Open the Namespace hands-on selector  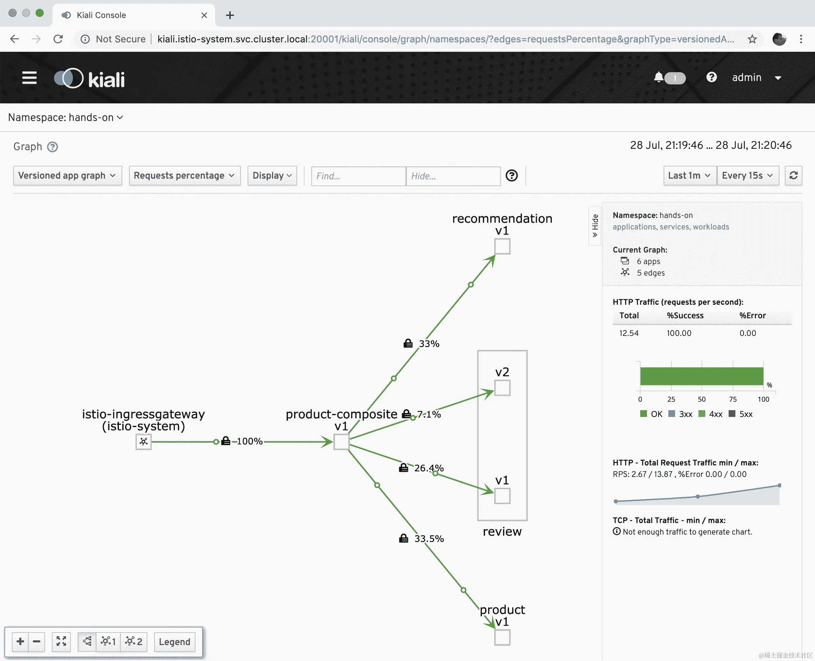65,118
